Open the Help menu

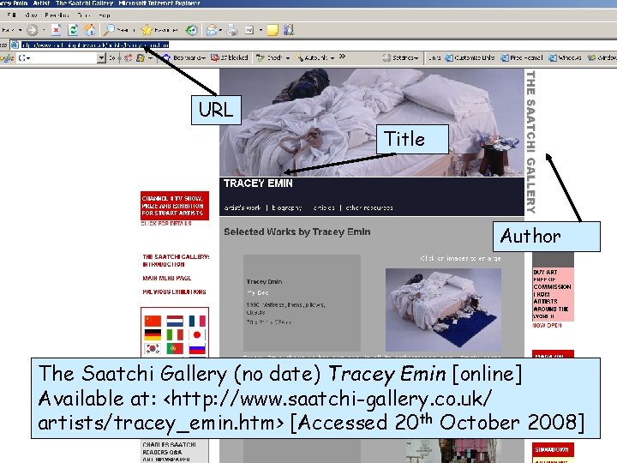(x=105, y=15)
